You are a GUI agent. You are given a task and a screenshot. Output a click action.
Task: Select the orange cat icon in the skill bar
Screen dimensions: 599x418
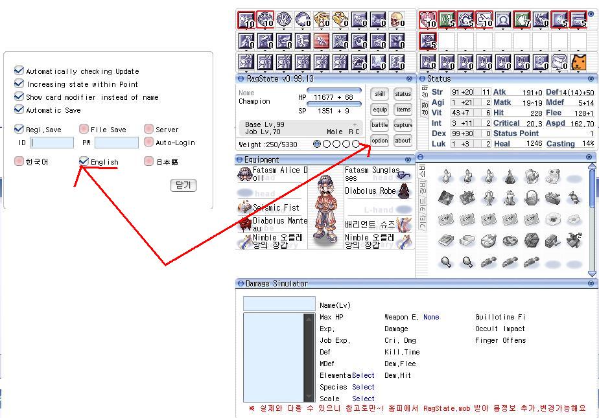coord(578,62)
